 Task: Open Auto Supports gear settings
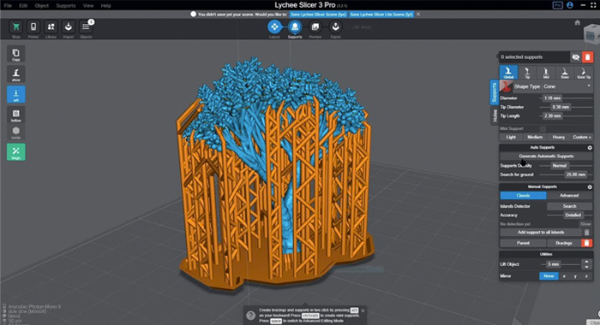[590, 147]
